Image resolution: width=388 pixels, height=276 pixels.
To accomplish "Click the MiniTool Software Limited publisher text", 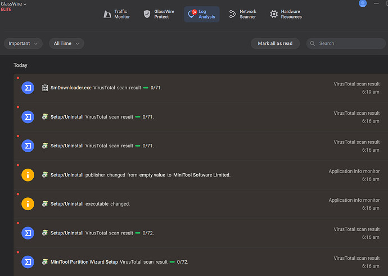I will [x=201, y=175].
